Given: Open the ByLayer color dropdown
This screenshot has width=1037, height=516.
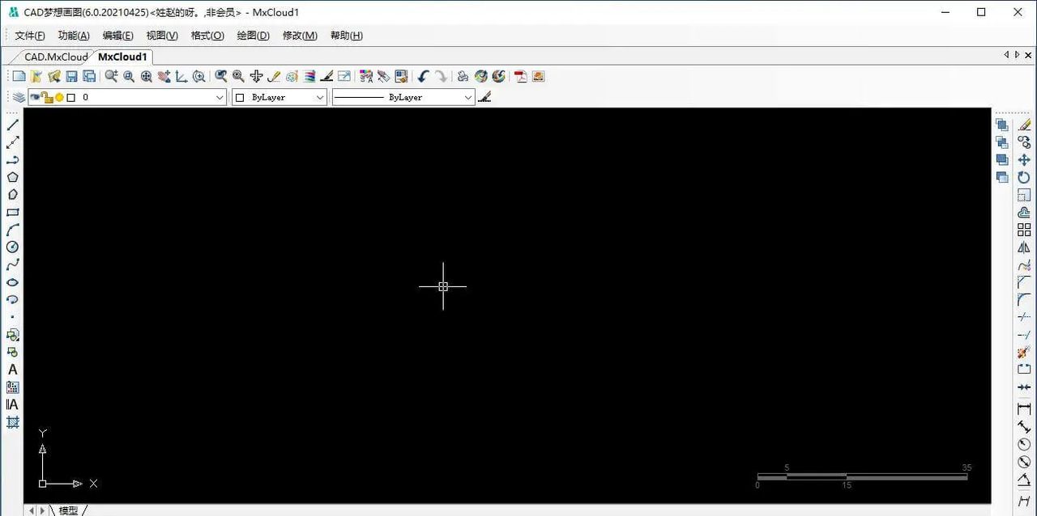Looking at the screenshot, I should coord(320,97).
